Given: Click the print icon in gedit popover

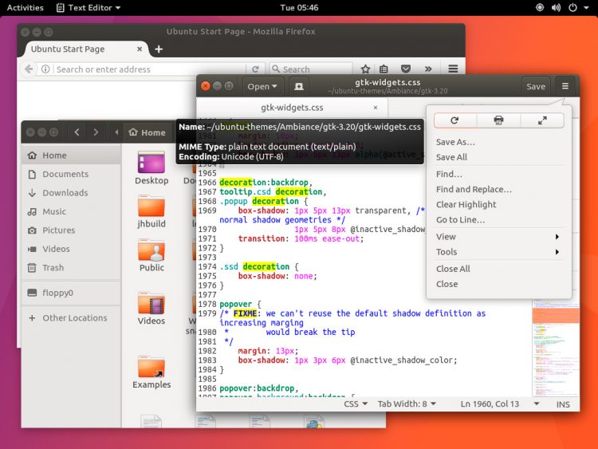Looking at the screenshot, I should click(498, 120).
